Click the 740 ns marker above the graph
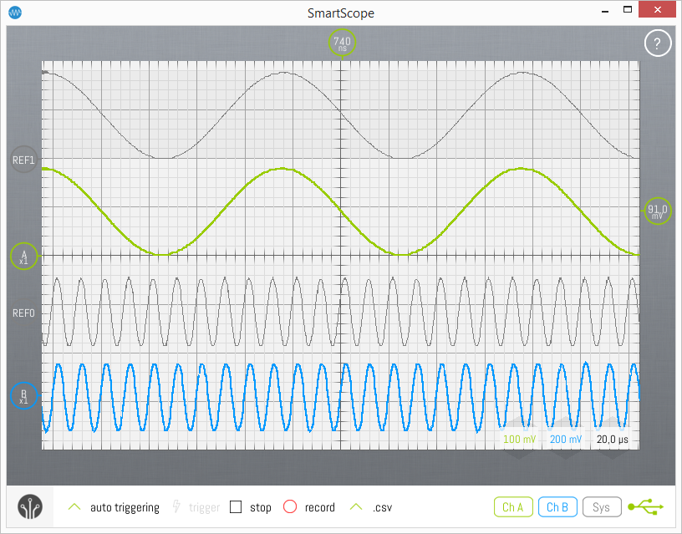The width and height of the screenshot is (682, 534). click(342, 42)
